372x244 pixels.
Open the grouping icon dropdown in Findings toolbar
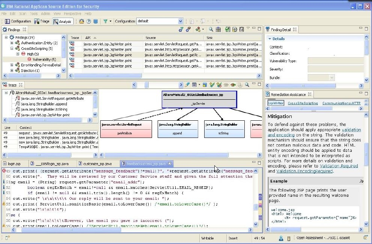tap(203, 29)
